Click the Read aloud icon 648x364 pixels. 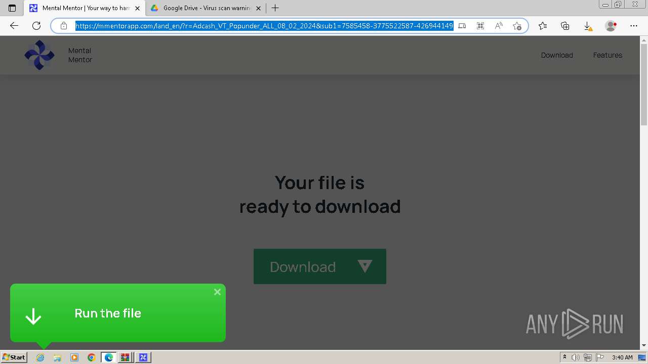[499, 26]
